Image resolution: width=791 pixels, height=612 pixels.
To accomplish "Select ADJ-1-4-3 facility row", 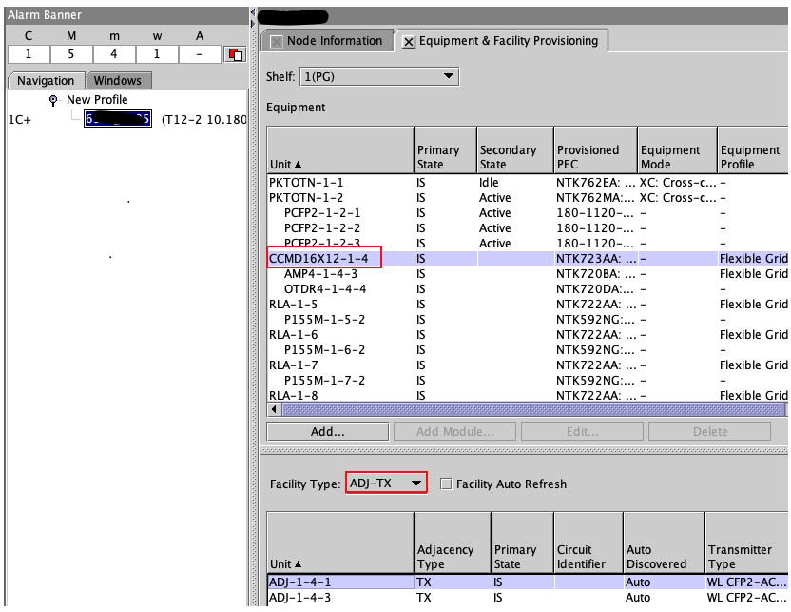I will click(x=528, y=597).
